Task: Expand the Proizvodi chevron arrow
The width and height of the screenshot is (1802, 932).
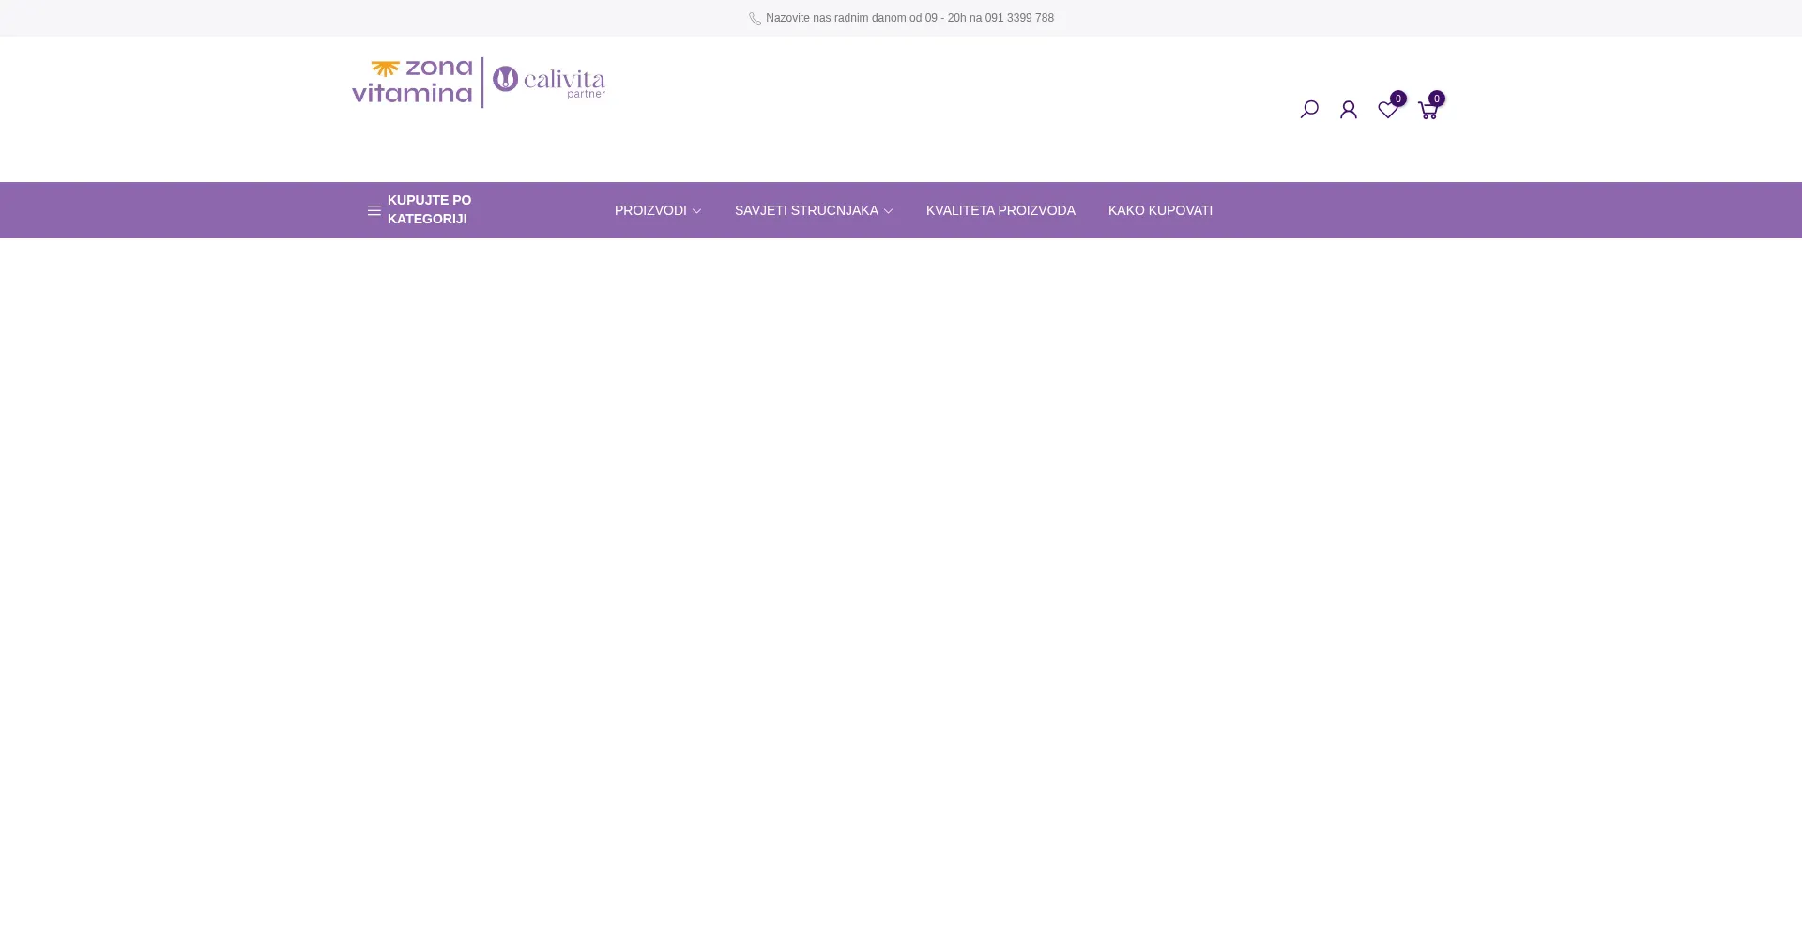Action: click(696, 211)
